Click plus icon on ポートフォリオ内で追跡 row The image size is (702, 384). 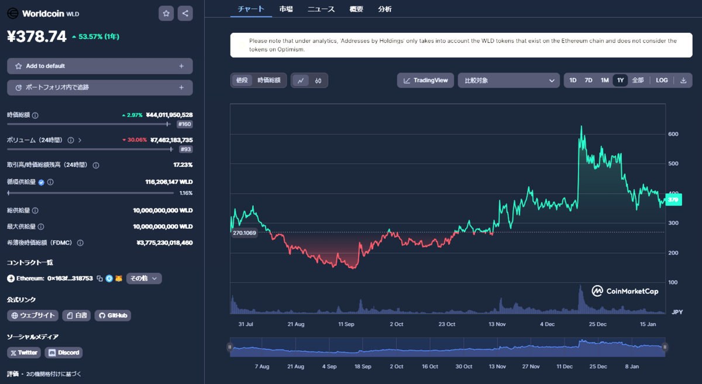(x=181, y=87)
